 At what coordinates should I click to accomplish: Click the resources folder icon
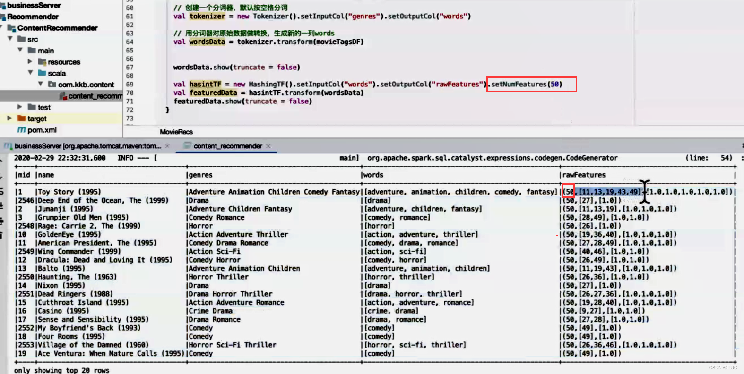pyautogui.click(x=42, y=62)
